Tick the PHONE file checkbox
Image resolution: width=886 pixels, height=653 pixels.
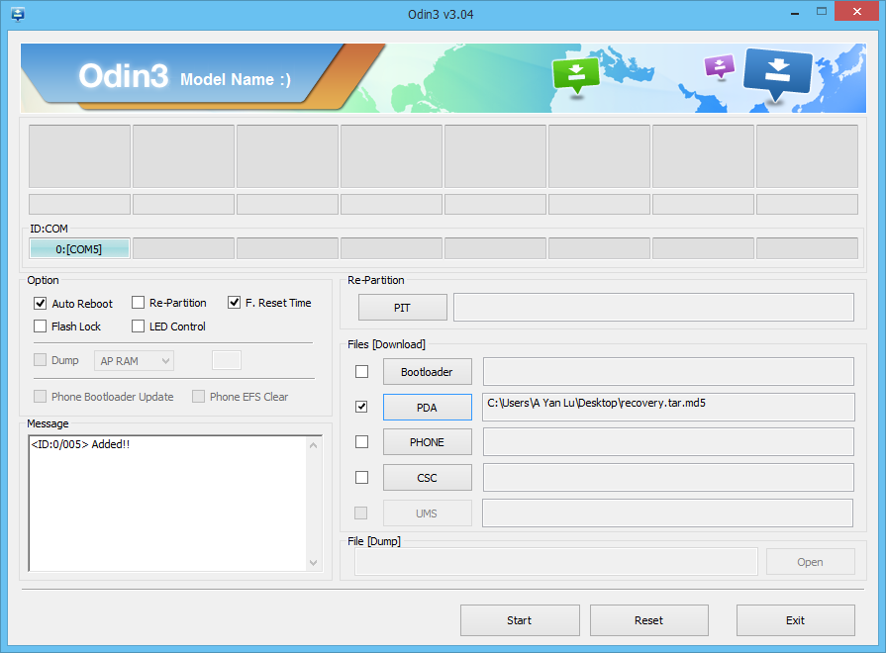point(361,441)
